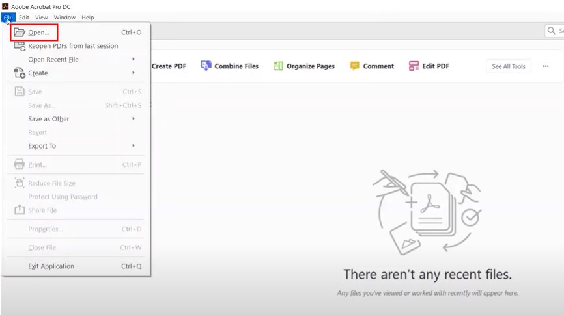564x315 pixels.
Task: Open the Help menu
Action: 87,18
